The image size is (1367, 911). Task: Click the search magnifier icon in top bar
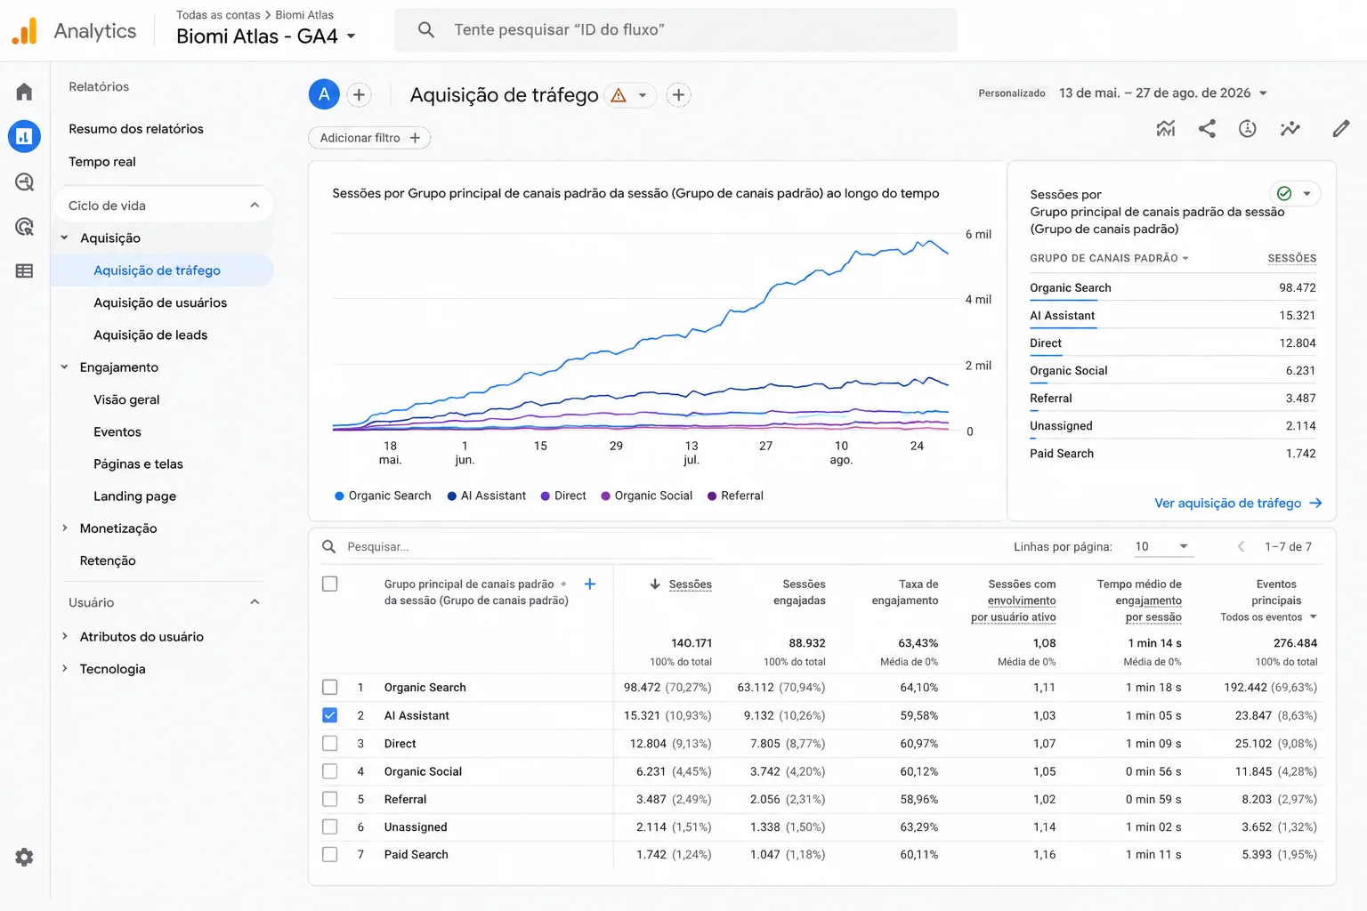point(426,30)
